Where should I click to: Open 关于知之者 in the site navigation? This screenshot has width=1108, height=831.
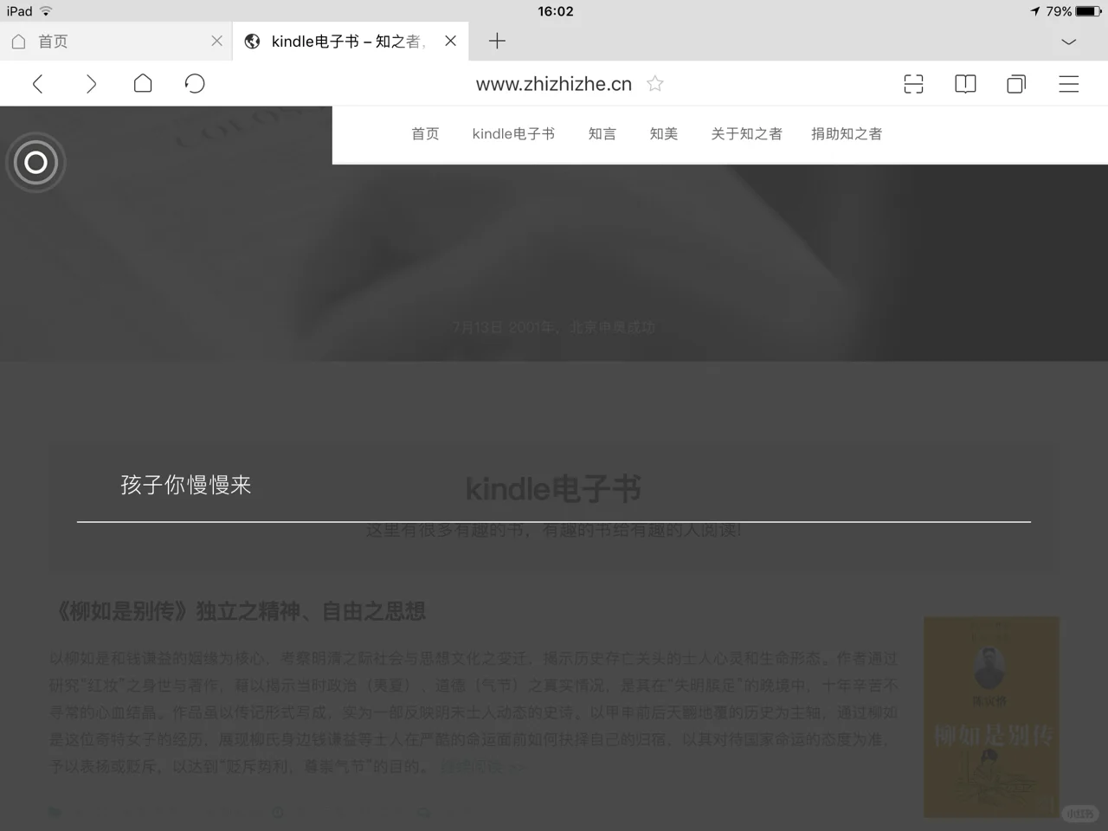747,134
